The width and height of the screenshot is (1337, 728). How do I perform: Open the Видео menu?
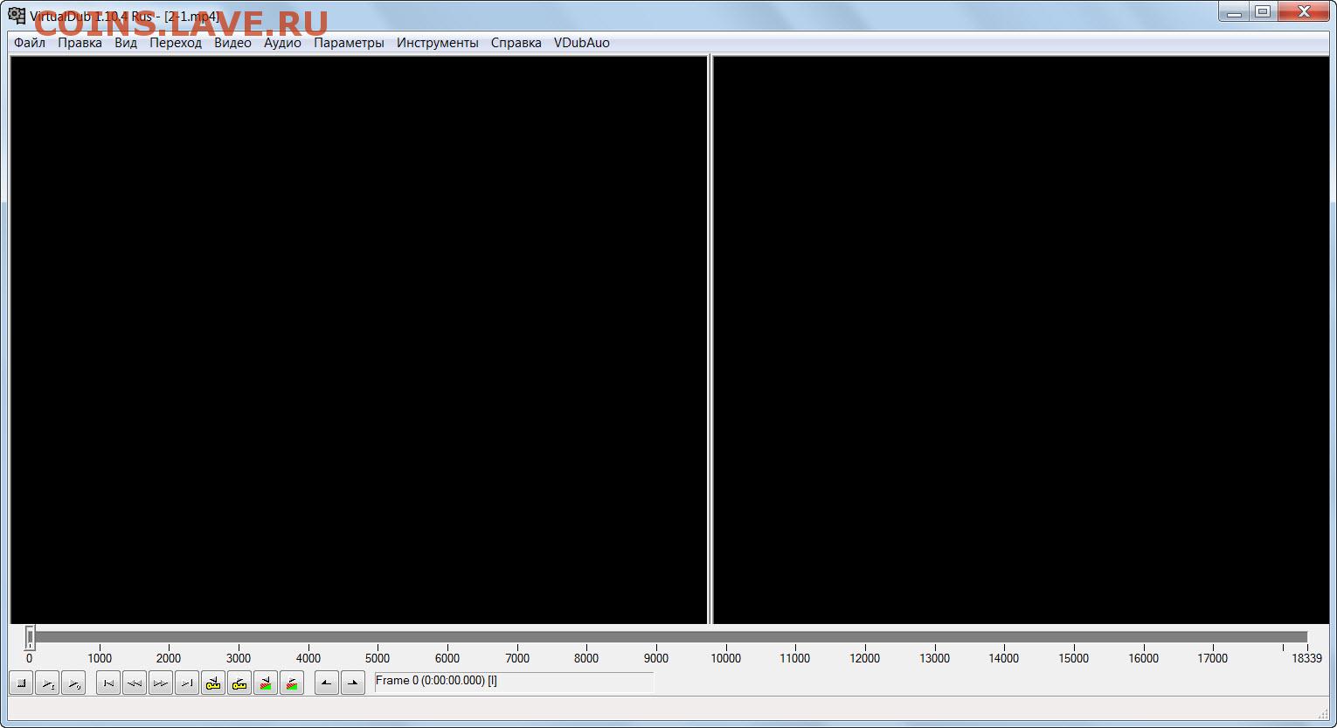click(232, 43)
